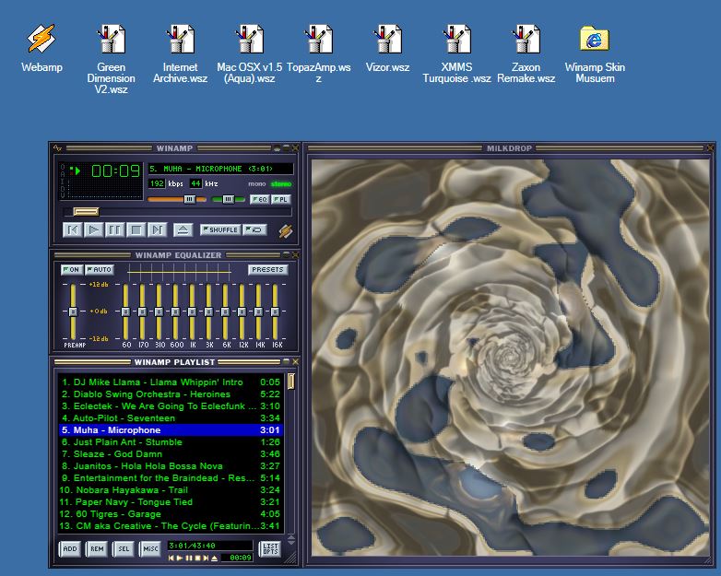This screenshot has width=721, height=576.
Task: Toggle Shuffle mode
Action: 220,229
